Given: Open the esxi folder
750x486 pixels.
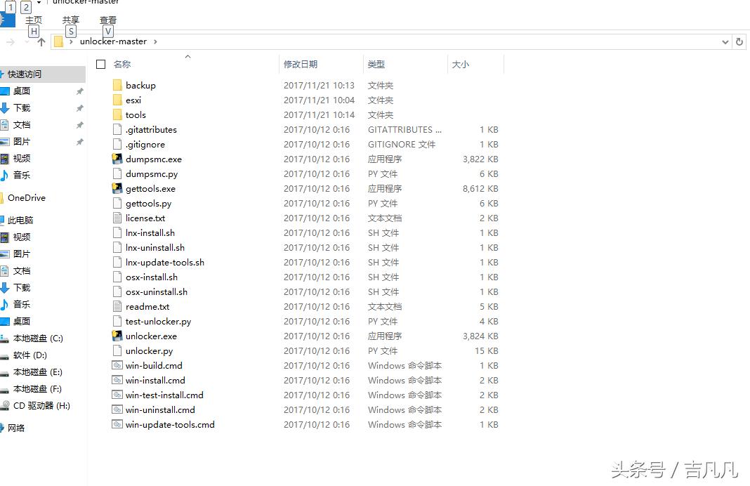Looking at the screenshot, I should tap(133, 100).
